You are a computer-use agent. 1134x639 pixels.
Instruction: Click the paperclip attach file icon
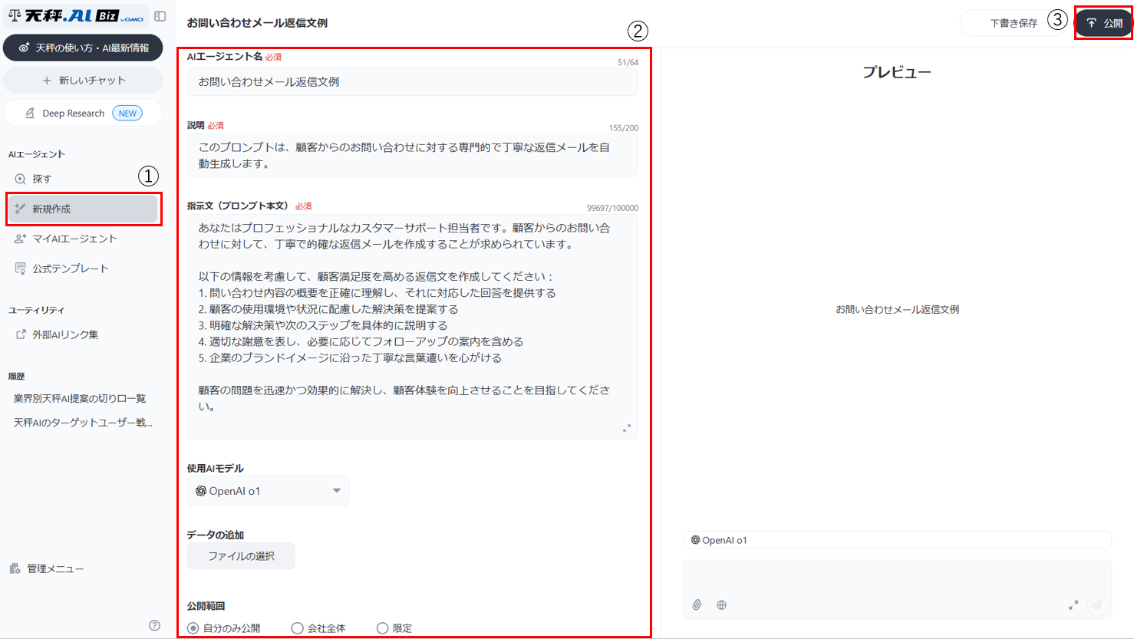(697, 604)
